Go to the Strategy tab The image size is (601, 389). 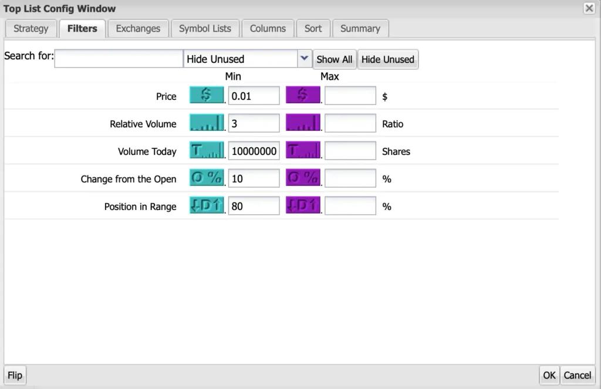[x=31, y=28]
